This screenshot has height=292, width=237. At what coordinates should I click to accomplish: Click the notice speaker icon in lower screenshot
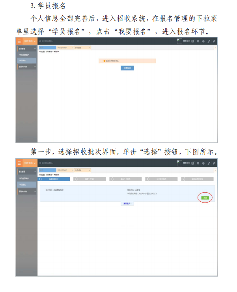[40, 163]
